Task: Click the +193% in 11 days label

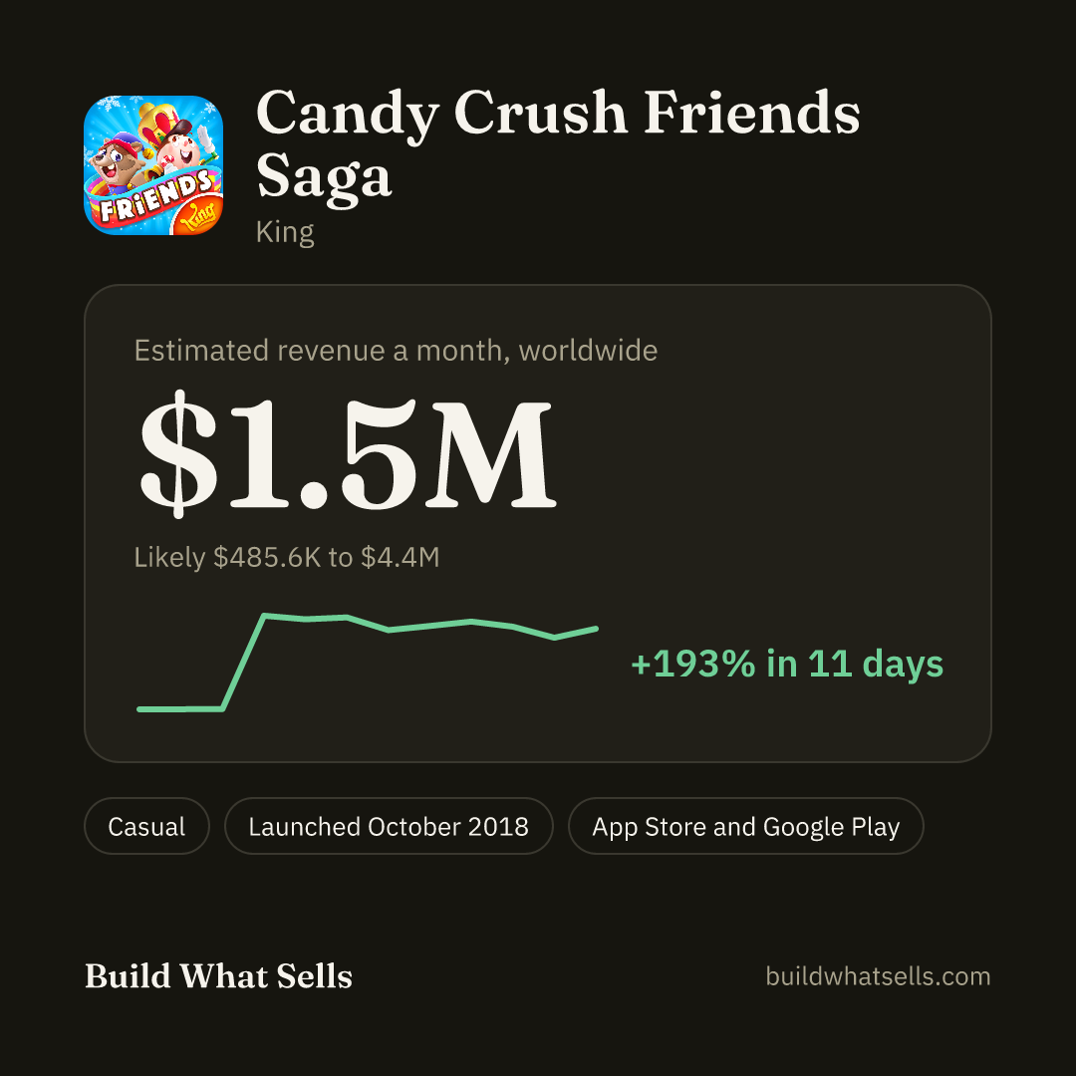Action: [x=787, y=664]
